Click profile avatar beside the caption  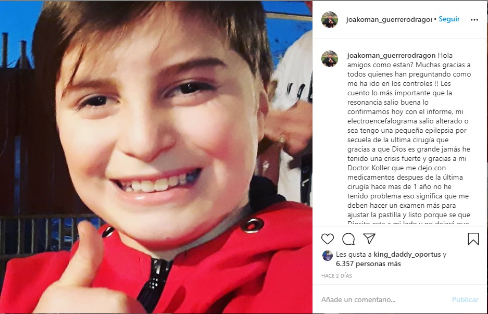(330, 58)
